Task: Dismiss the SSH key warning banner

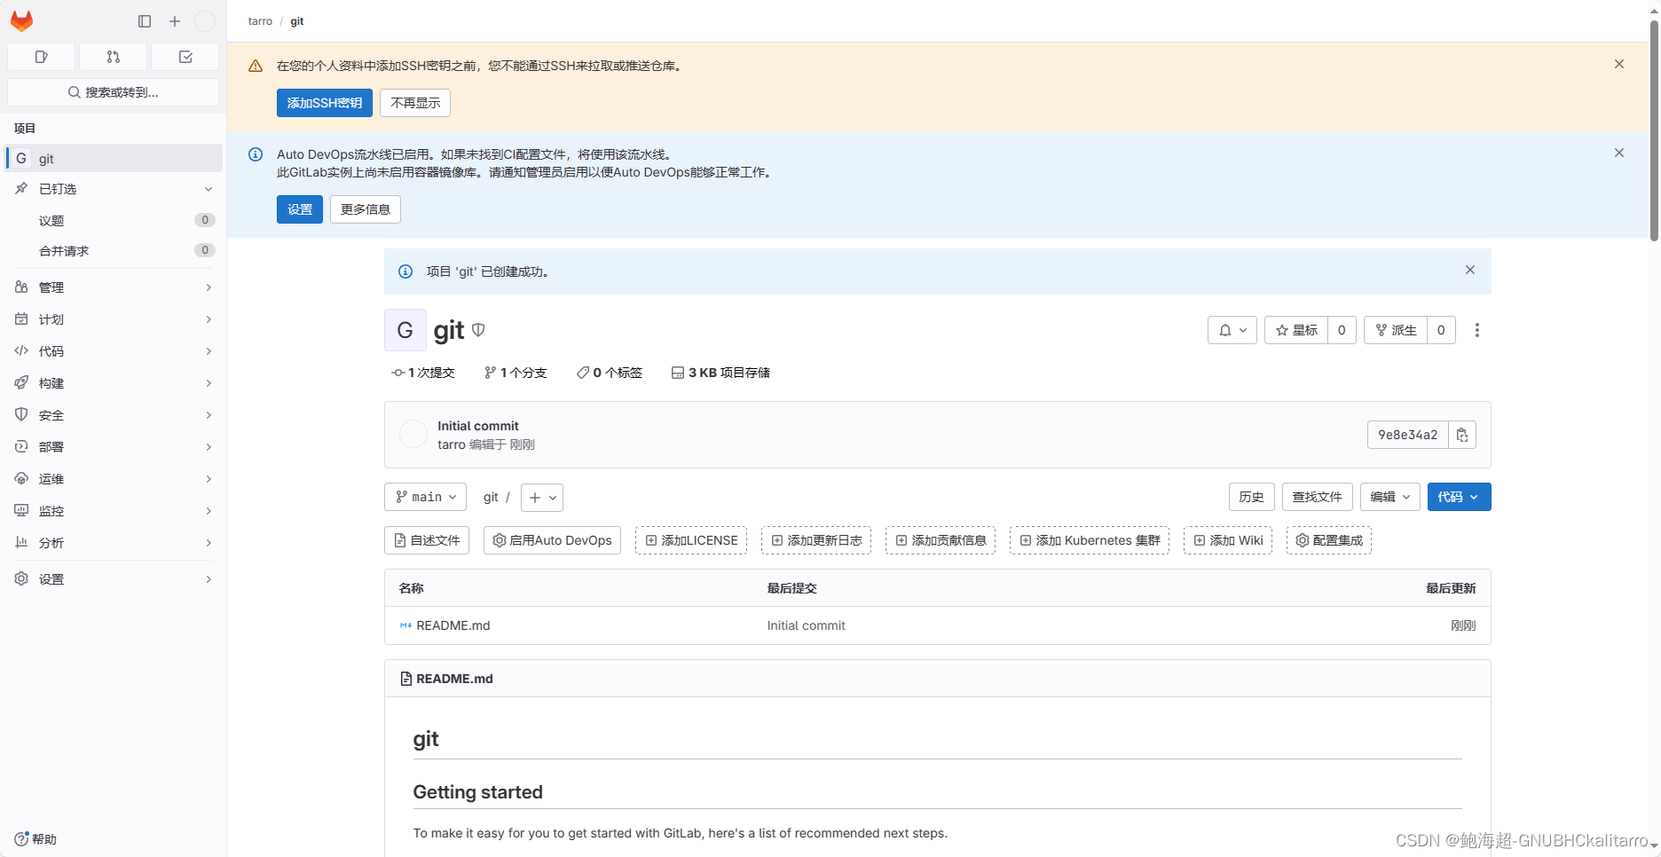Action: click(1619, 64)
